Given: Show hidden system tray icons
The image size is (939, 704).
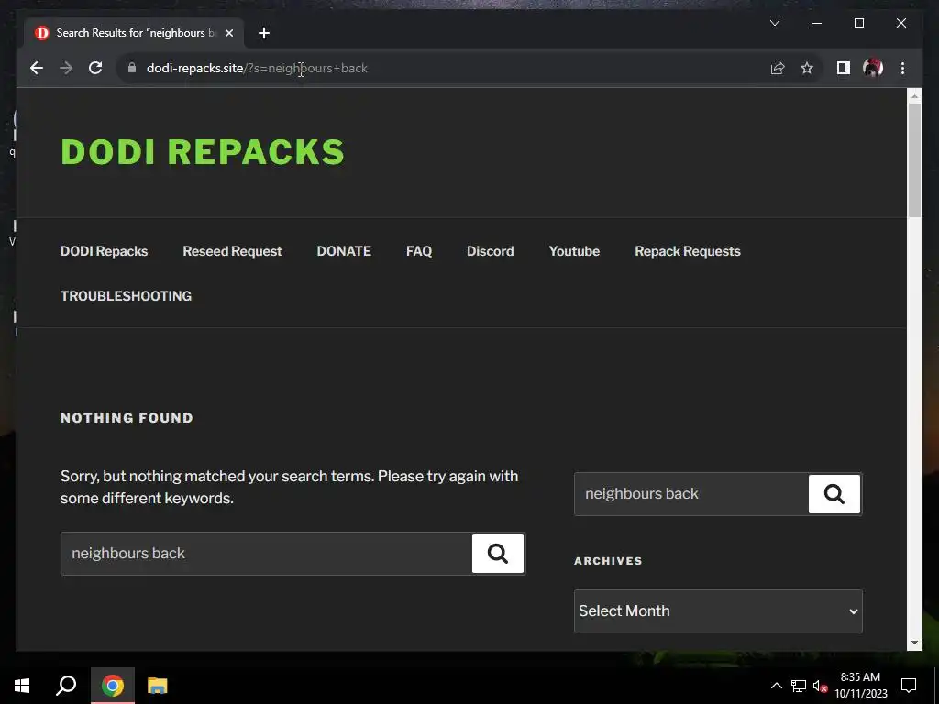Looking at the screenshot, I should click(x=776, y=686).
